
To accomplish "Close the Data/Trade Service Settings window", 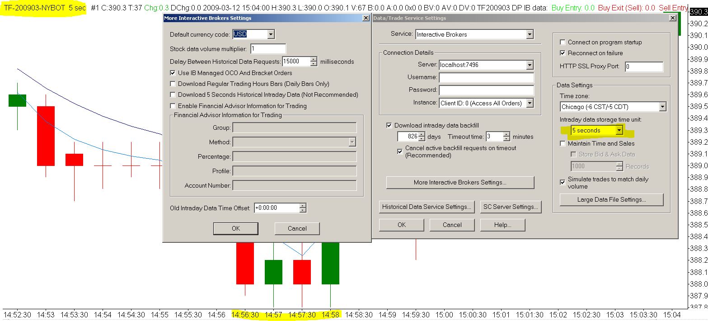I will click(x=672, y=18).
